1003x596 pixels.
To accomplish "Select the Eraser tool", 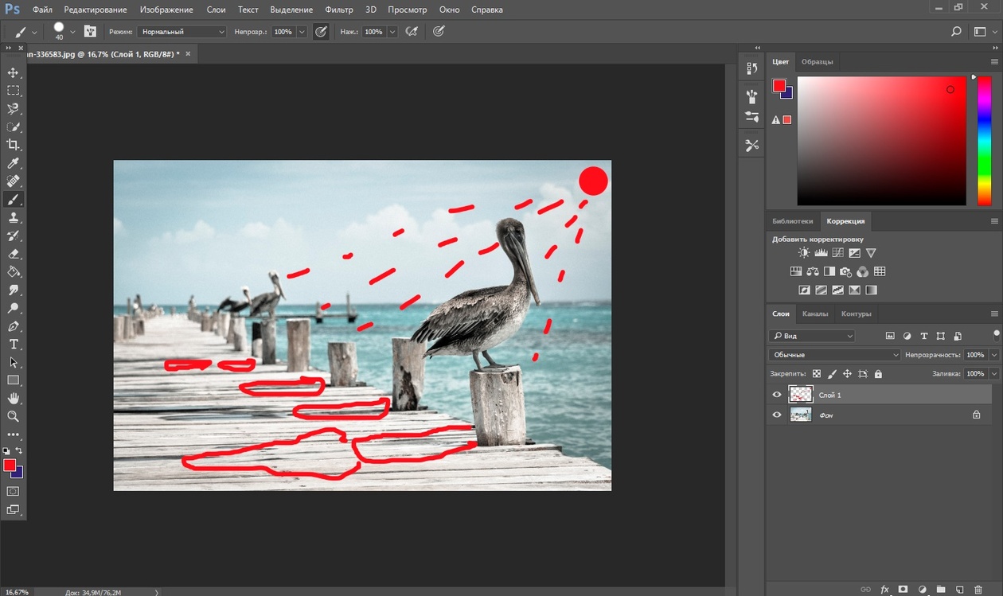I will pyautogui.click(x=13, y=254).
